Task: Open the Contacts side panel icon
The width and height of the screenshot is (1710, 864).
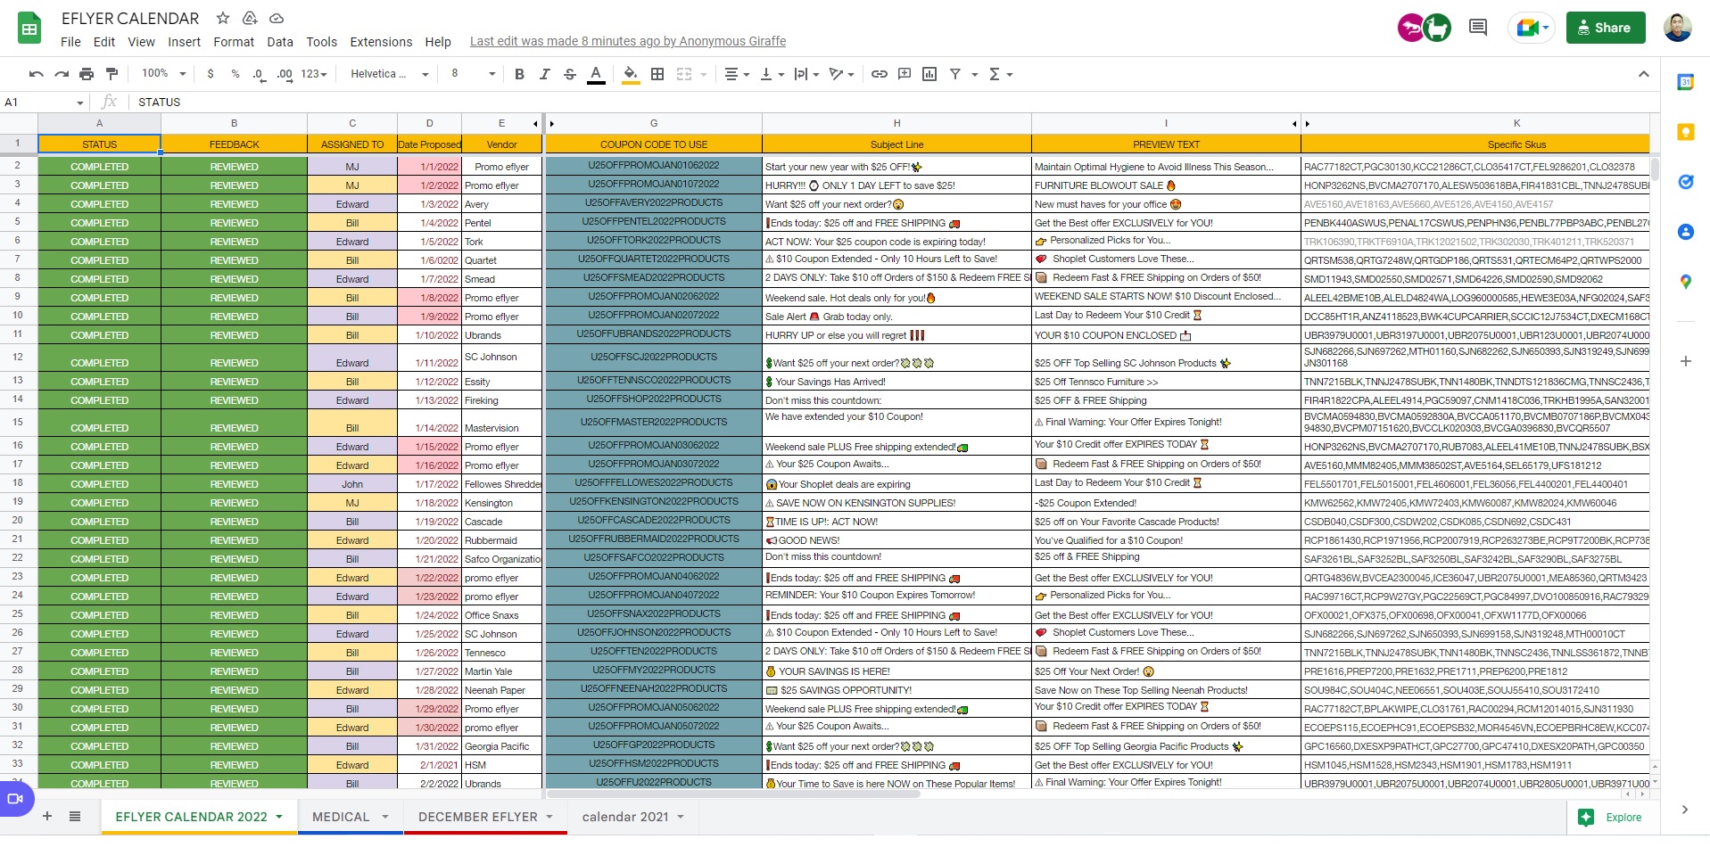Action: (x=1685, y=232)
